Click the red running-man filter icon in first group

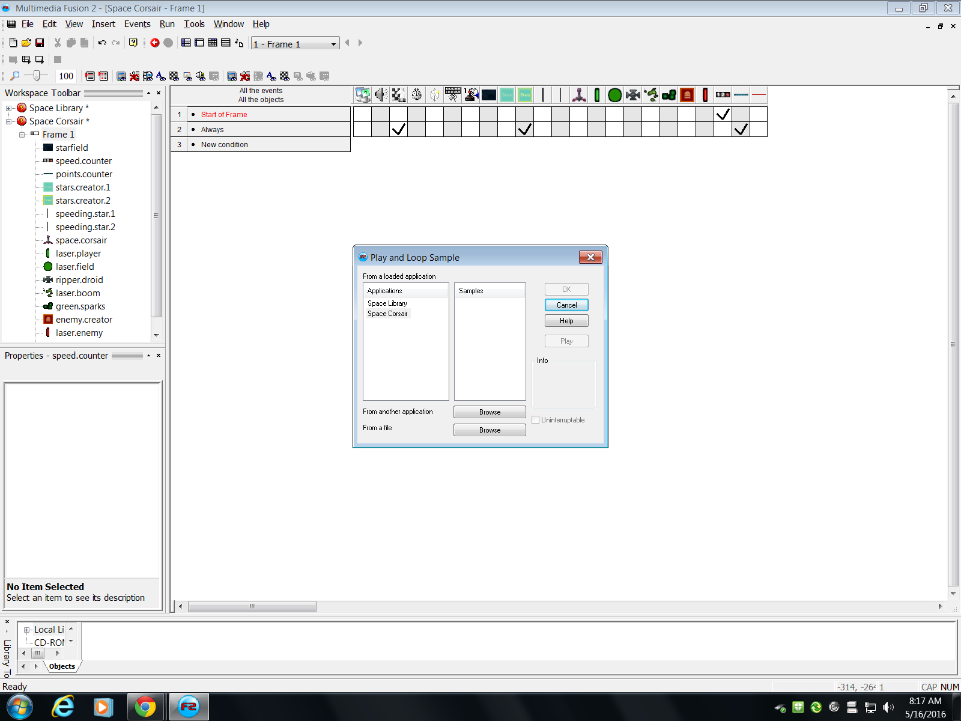tap(135, 76)
